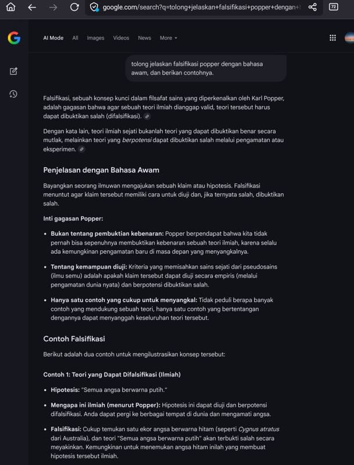Open the tab switcher showing 72
Viewport: 354px width, 465px height.
(334, 7)
